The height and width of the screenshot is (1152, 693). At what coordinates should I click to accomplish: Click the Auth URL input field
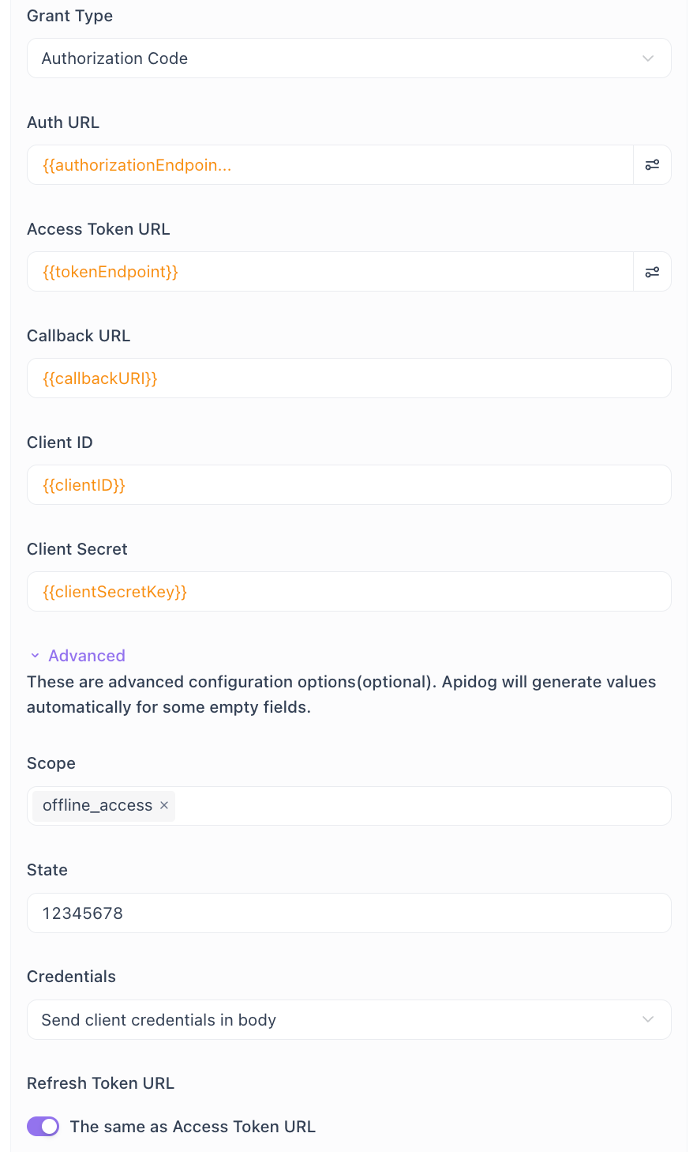coord(330,165)
